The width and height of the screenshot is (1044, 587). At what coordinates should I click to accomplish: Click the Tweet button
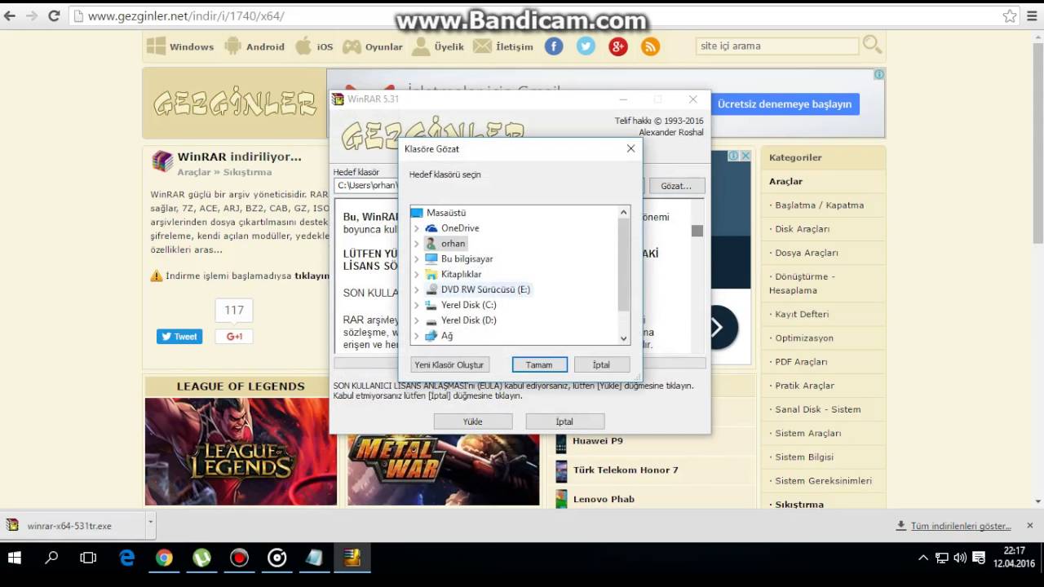[179, 337]
